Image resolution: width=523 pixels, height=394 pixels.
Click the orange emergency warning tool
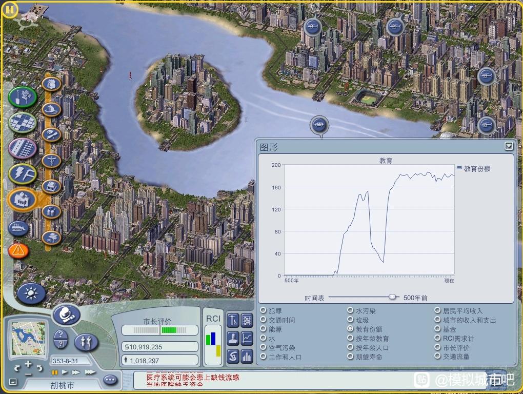(x=18, y=251)
